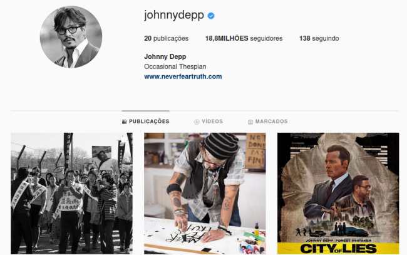407x255 pixels.
Task: Click the Occasional Thespian bio text
Action: 175,67
